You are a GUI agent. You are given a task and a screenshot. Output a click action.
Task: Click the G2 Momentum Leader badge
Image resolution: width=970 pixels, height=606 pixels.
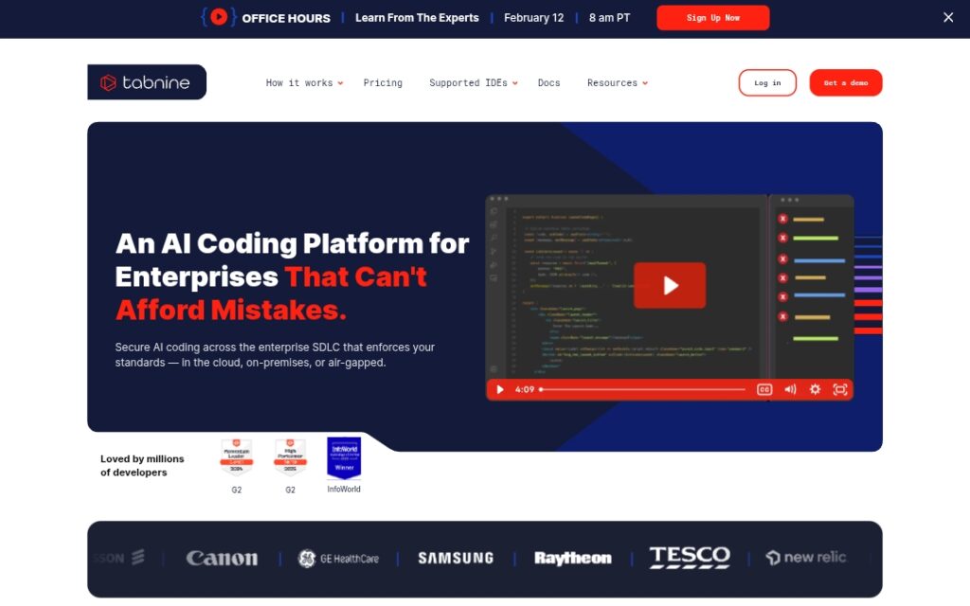(x=237, y=457)
